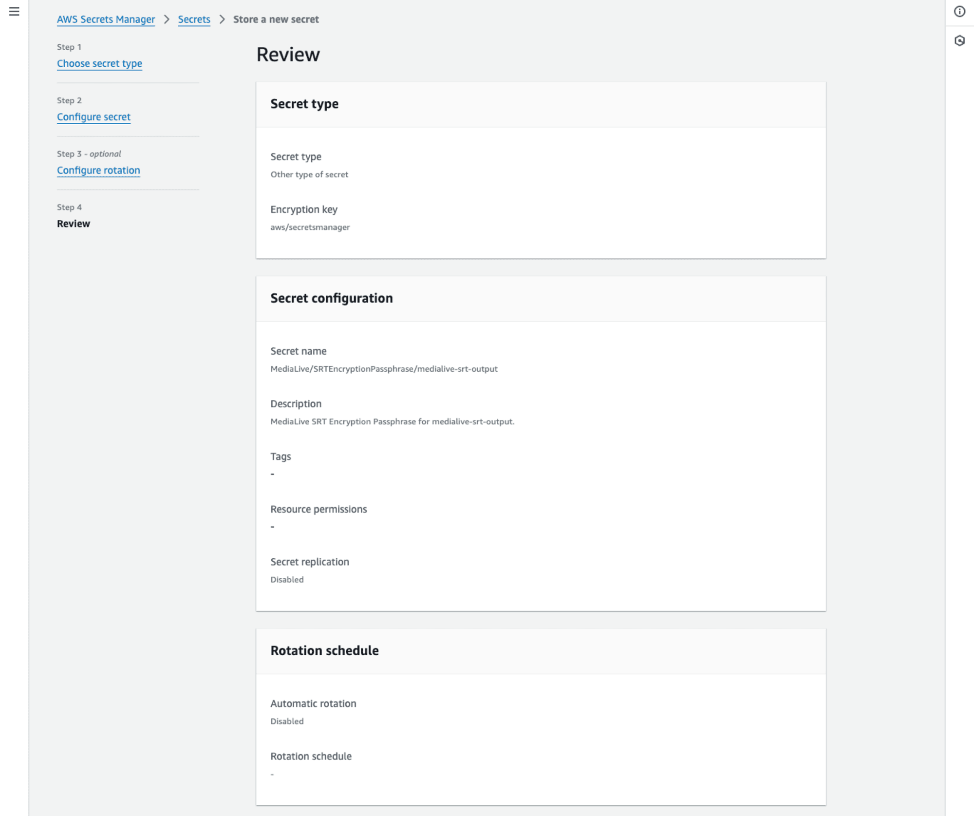The image size is (974, 816).
Task: Open the info help panel icon
Action: point(959,11)
